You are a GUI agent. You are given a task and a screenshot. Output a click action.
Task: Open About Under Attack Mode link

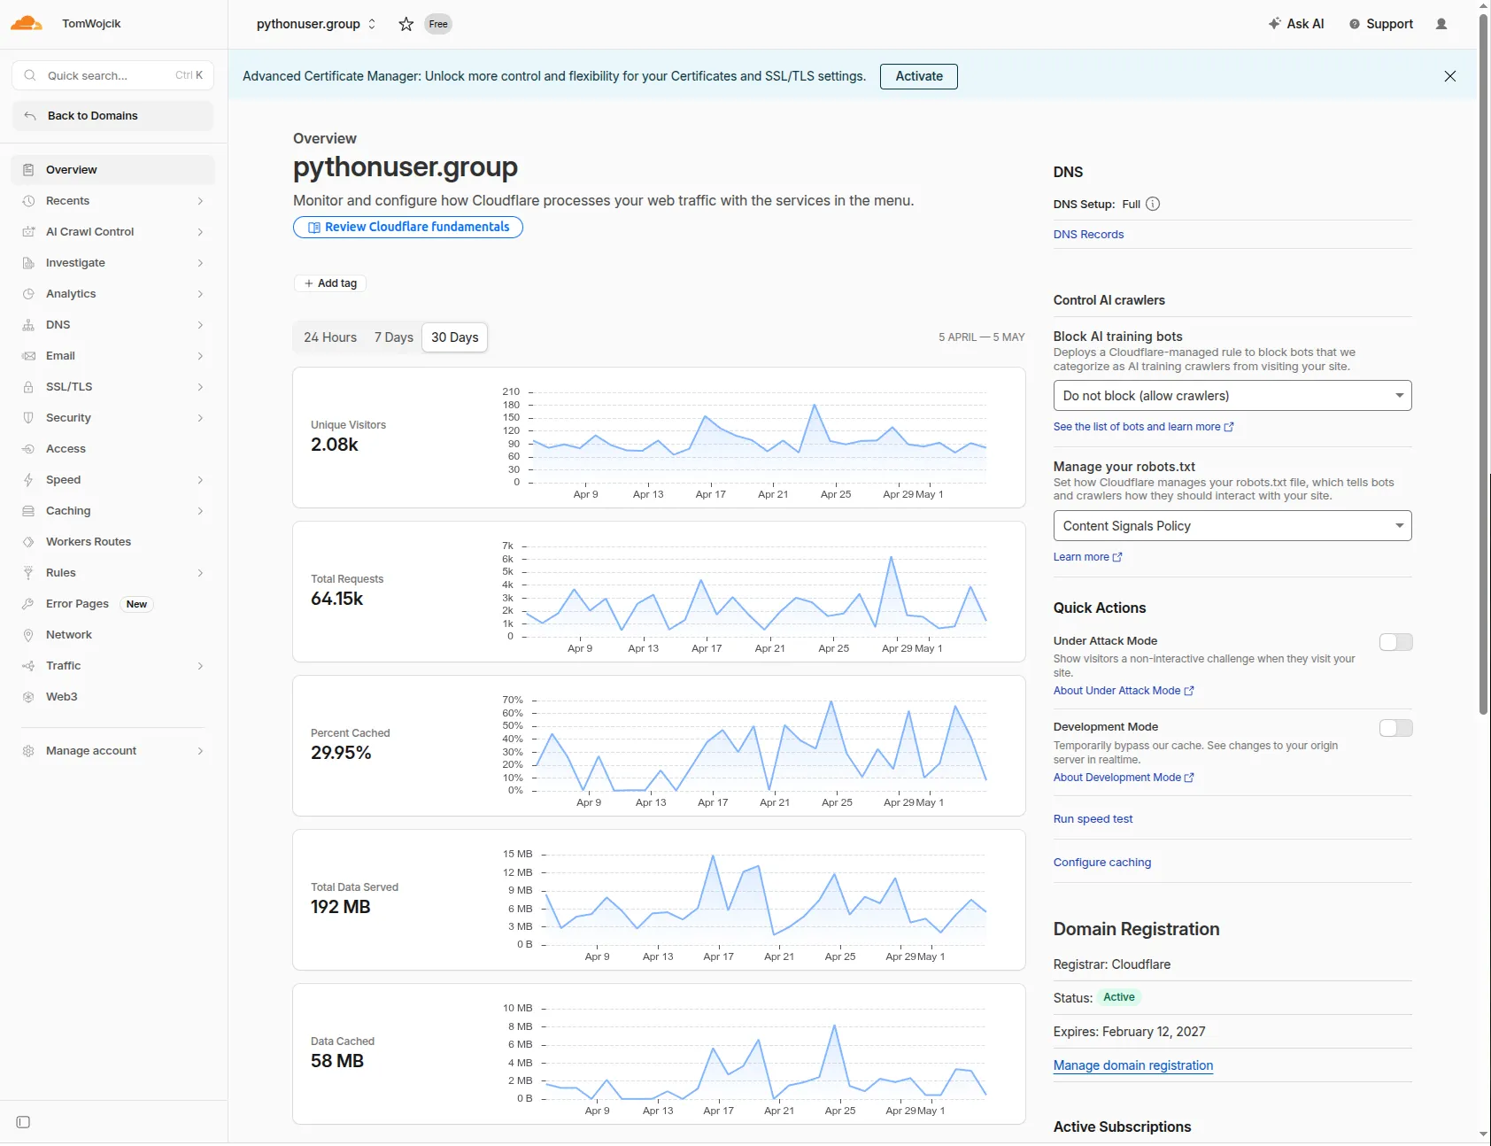click(1124, 691)
